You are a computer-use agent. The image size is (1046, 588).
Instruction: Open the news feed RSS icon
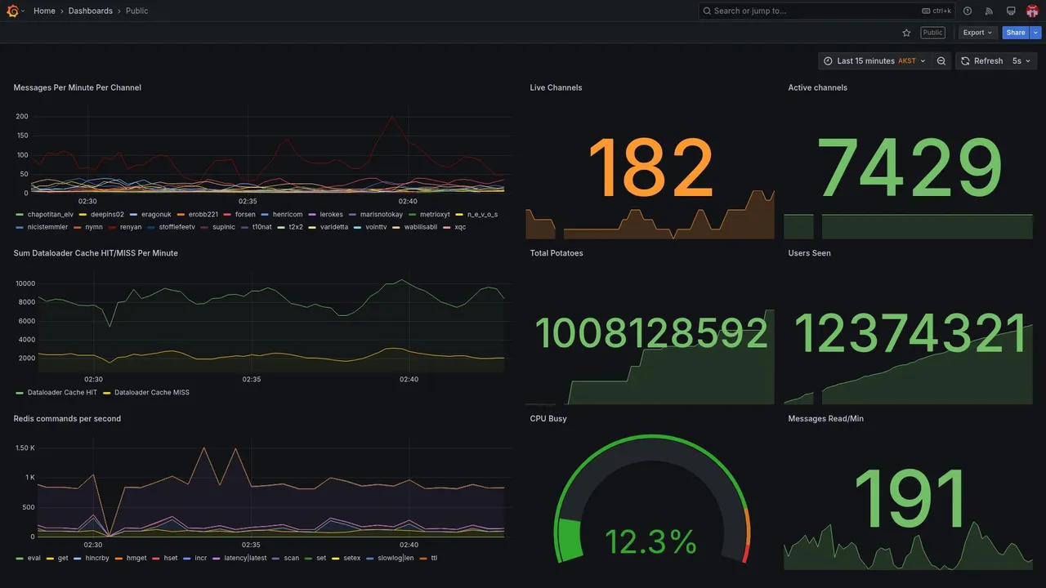pyautogui.click(x=989, y=11)
